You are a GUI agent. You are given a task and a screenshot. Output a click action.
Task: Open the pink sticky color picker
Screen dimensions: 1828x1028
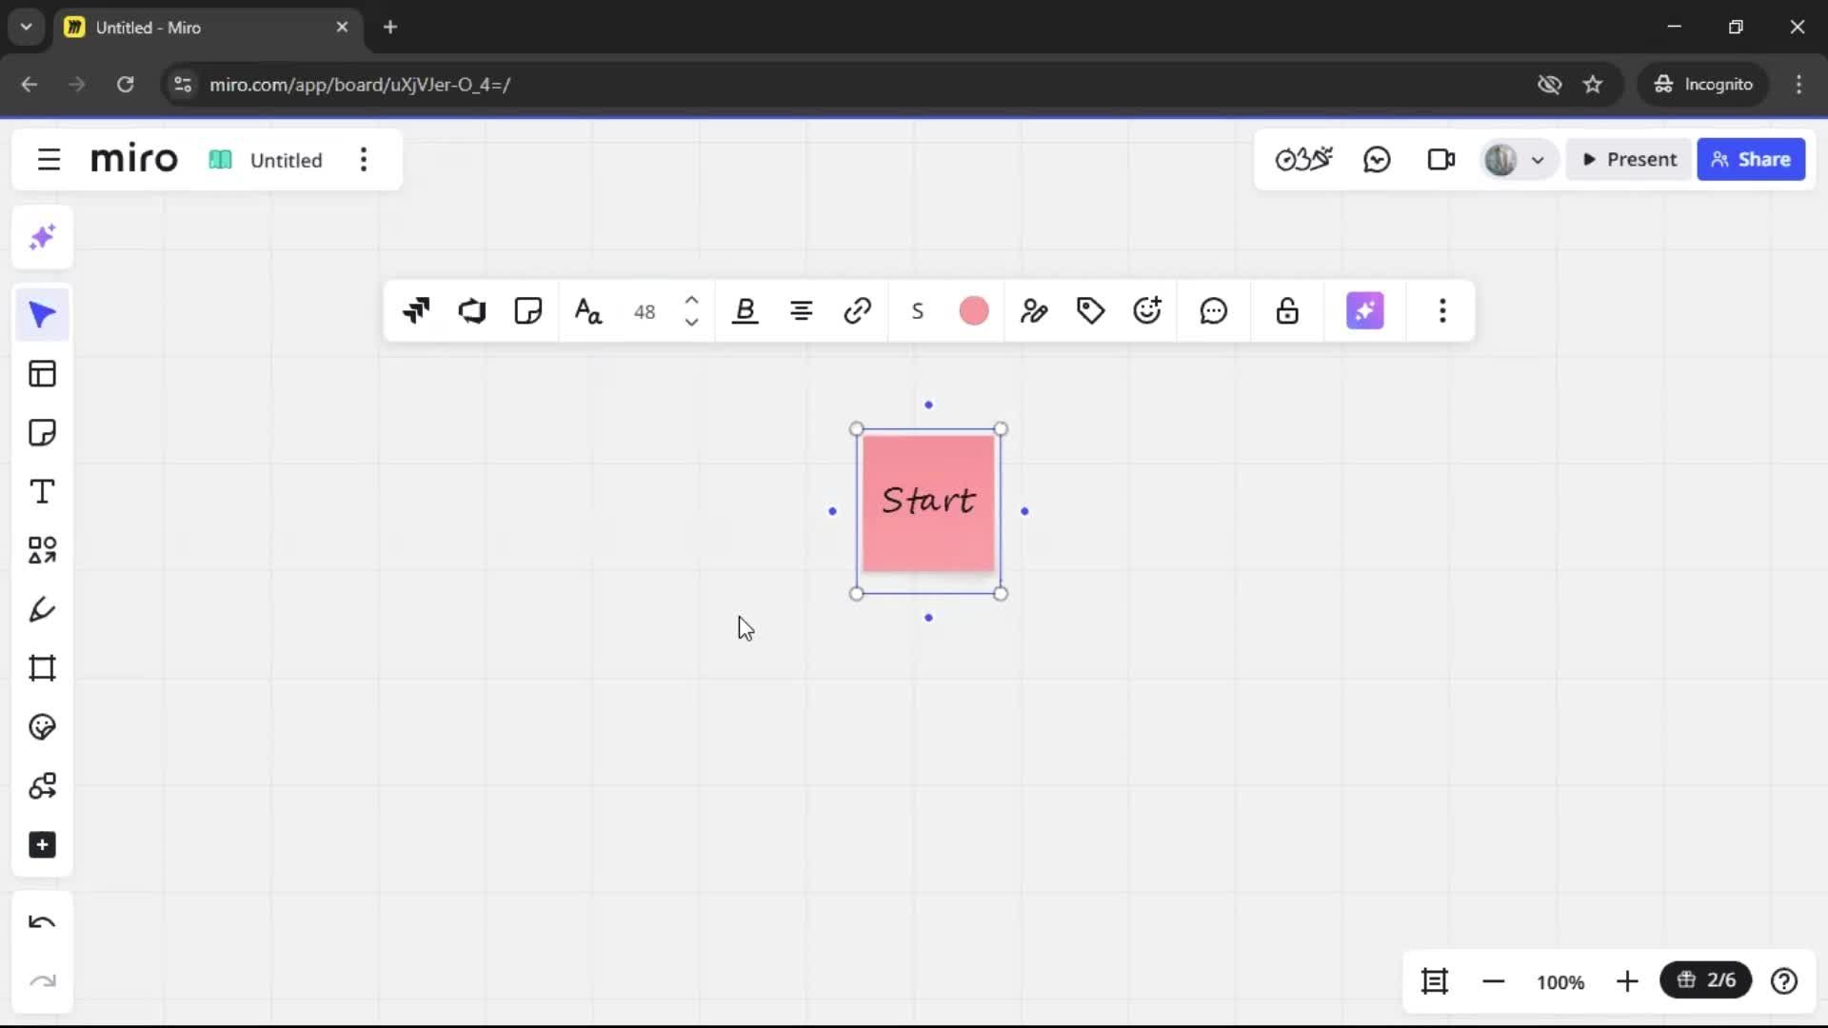coord(974,311)
